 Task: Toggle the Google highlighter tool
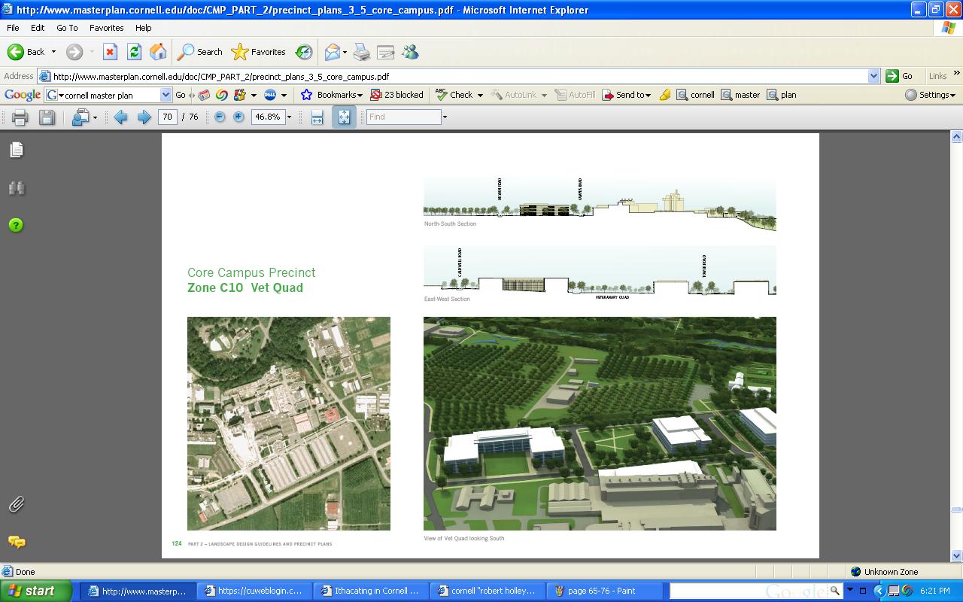pos(664,95)
